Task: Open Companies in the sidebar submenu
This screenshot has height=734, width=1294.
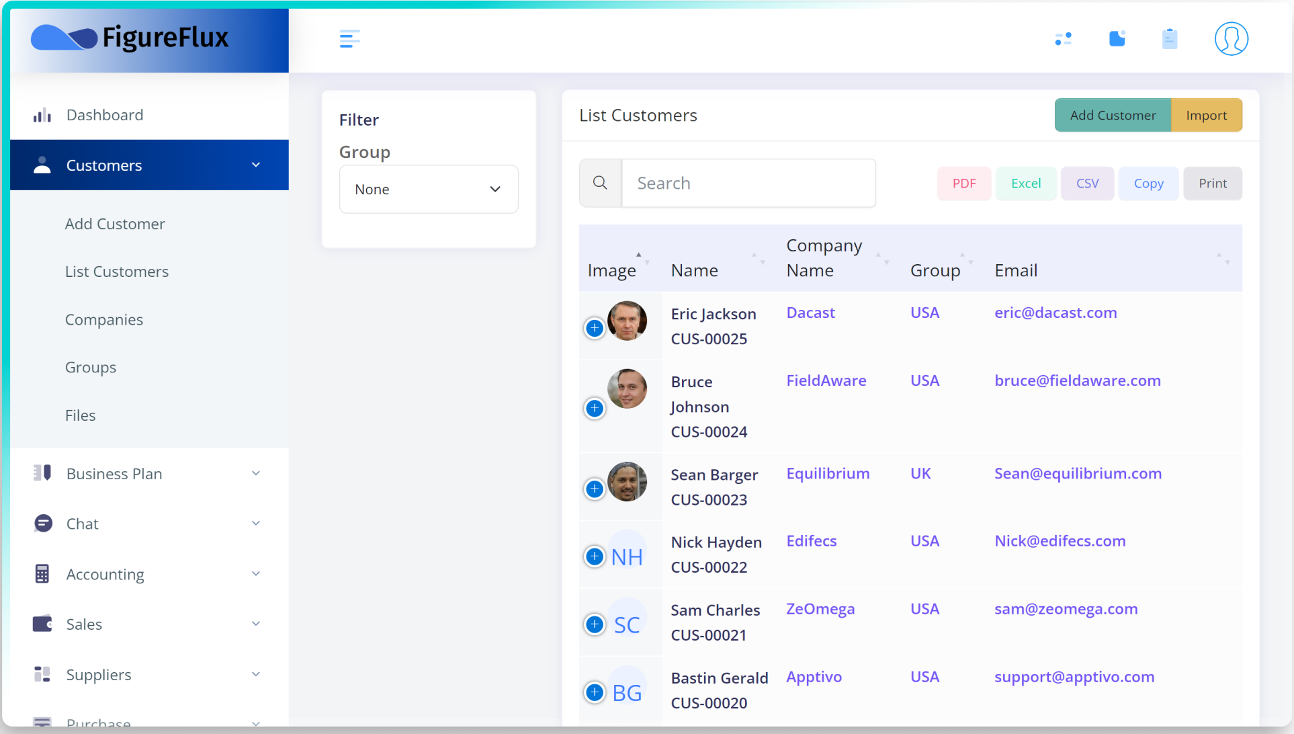Action: click(104, 320)
